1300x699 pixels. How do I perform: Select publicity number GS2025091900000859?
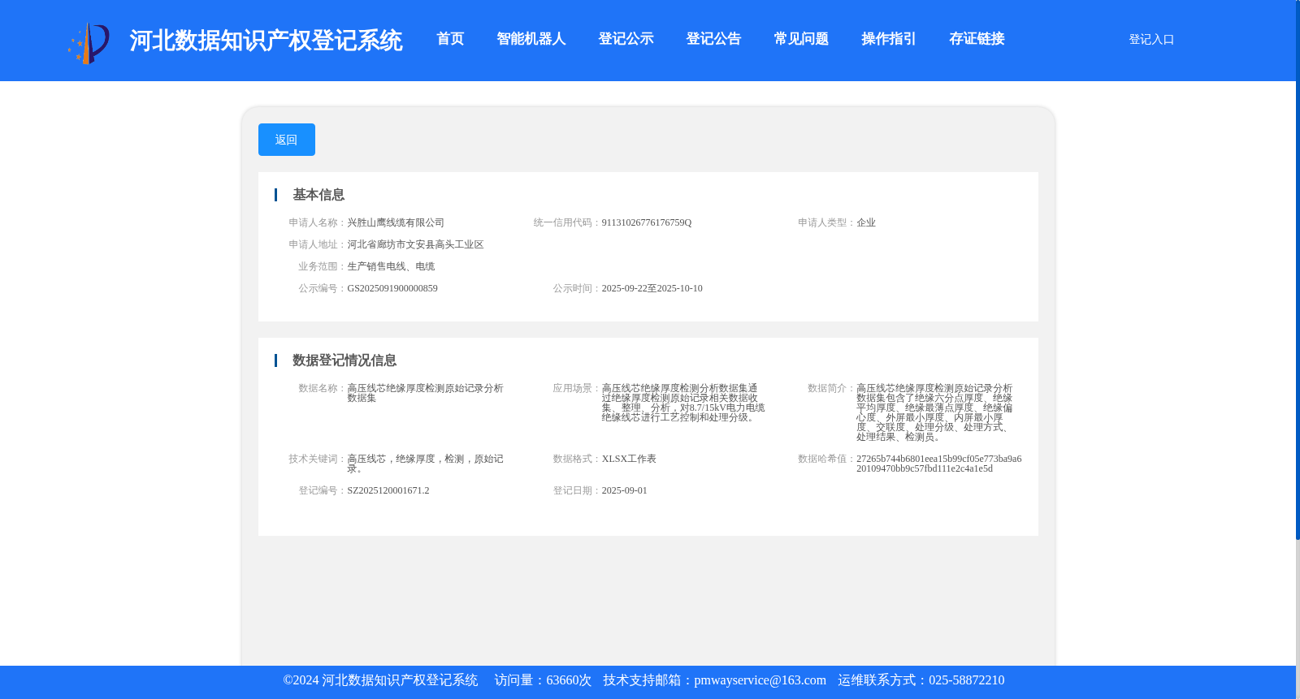(392, 288)
